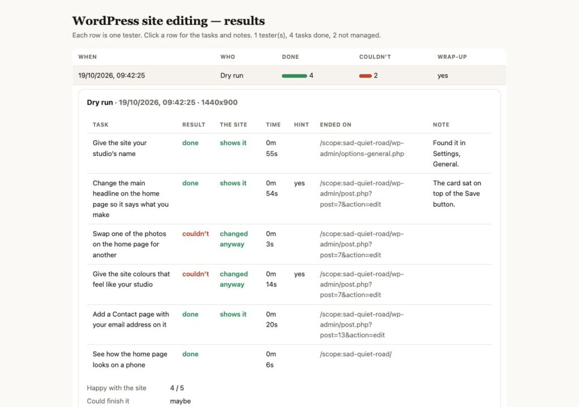Click time '0m 3s' for Swap photos task

pos(271,239)
